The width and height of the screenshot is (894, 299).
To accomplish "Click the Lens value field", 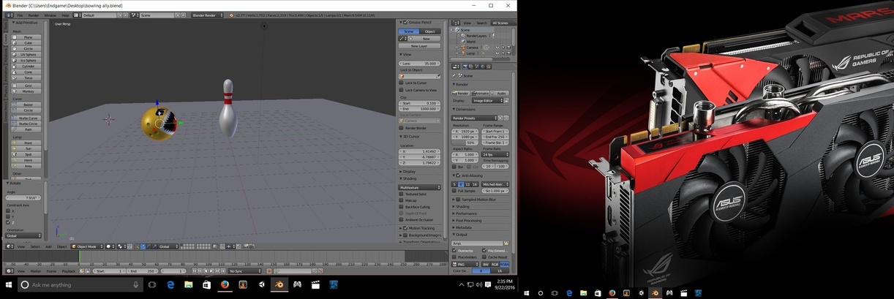I will [x=420, y=64].
